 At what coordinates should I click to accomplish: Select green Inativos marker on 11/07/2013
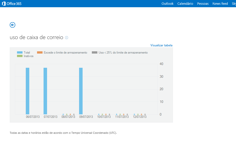[120, 114]
